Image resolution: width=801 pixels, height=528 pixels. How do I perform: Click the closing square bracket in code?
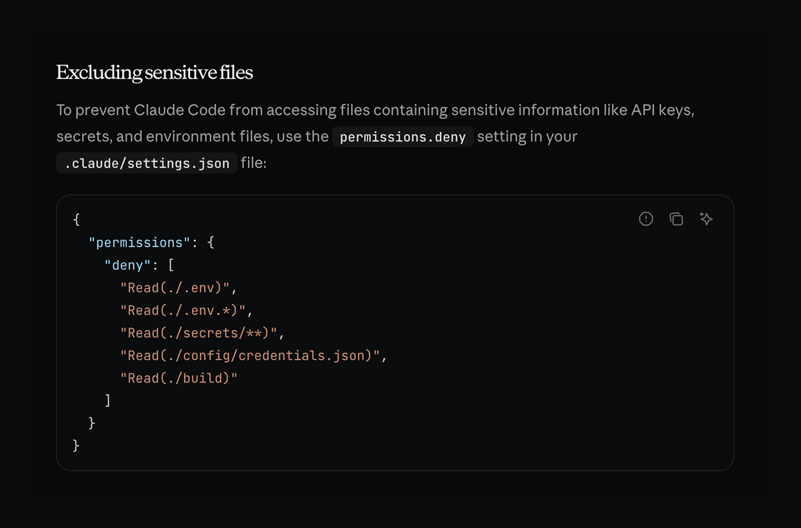107,400
